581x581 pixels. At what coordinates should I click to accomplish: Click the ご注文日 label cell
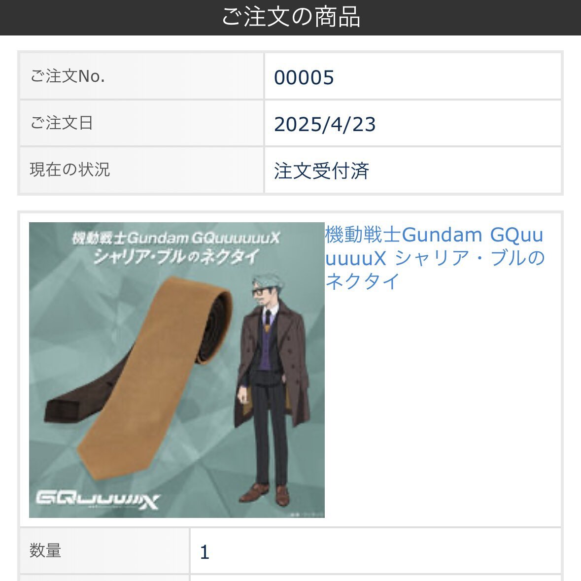coord(141,123)
